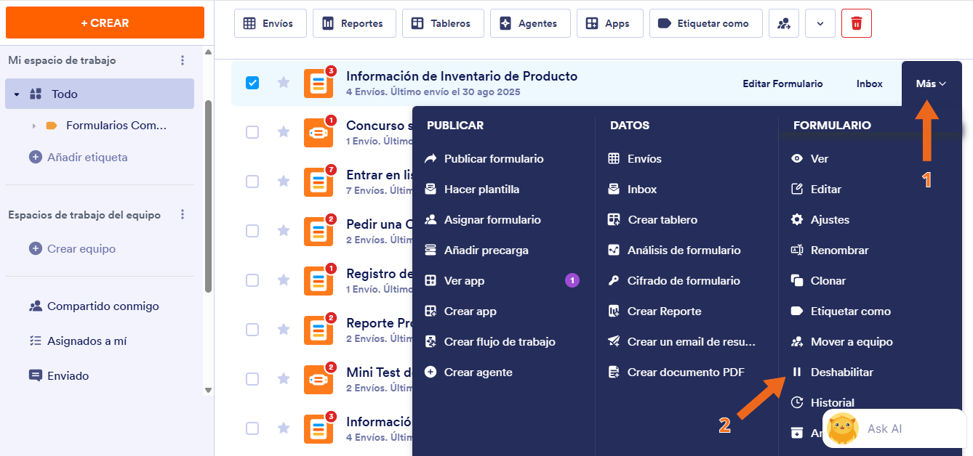Open Envíos from the top toolbar
Image resolution: width=973 pixels, height=456 pixels.
pos(270,23)
